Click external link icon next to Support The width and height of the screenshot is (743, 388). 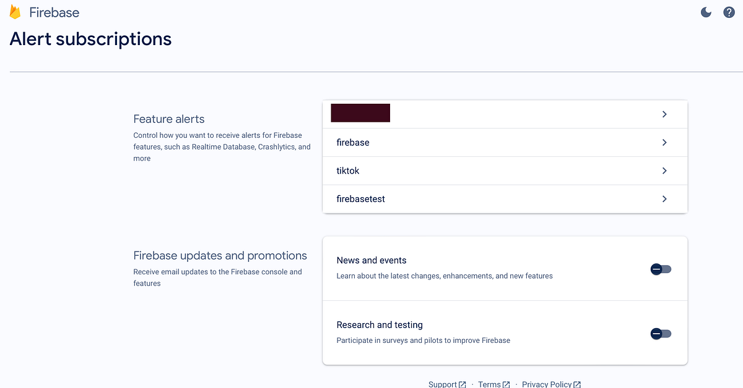coord(462,384)
